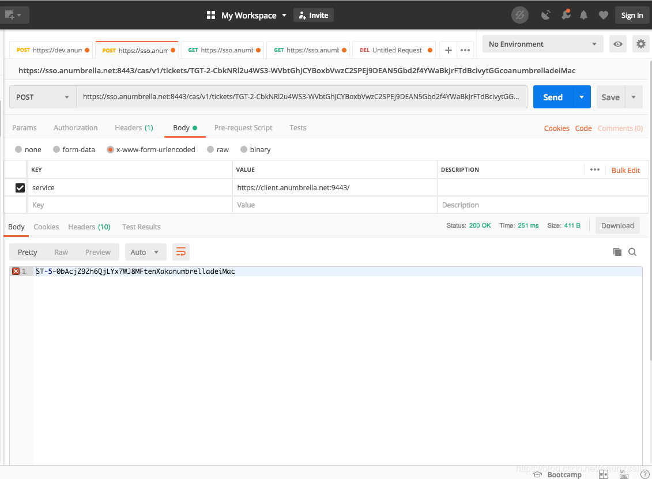Show response Headers (10) tab
Image resolution: width=652 pixels, height=479 pixels.
[x=89, y=227]
